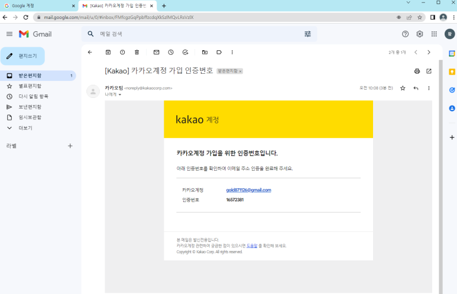The width and height of the screenshot is (457, 294).
Task: Open a new browser tab
Action: pyautogui.click(x=164, y=6)
